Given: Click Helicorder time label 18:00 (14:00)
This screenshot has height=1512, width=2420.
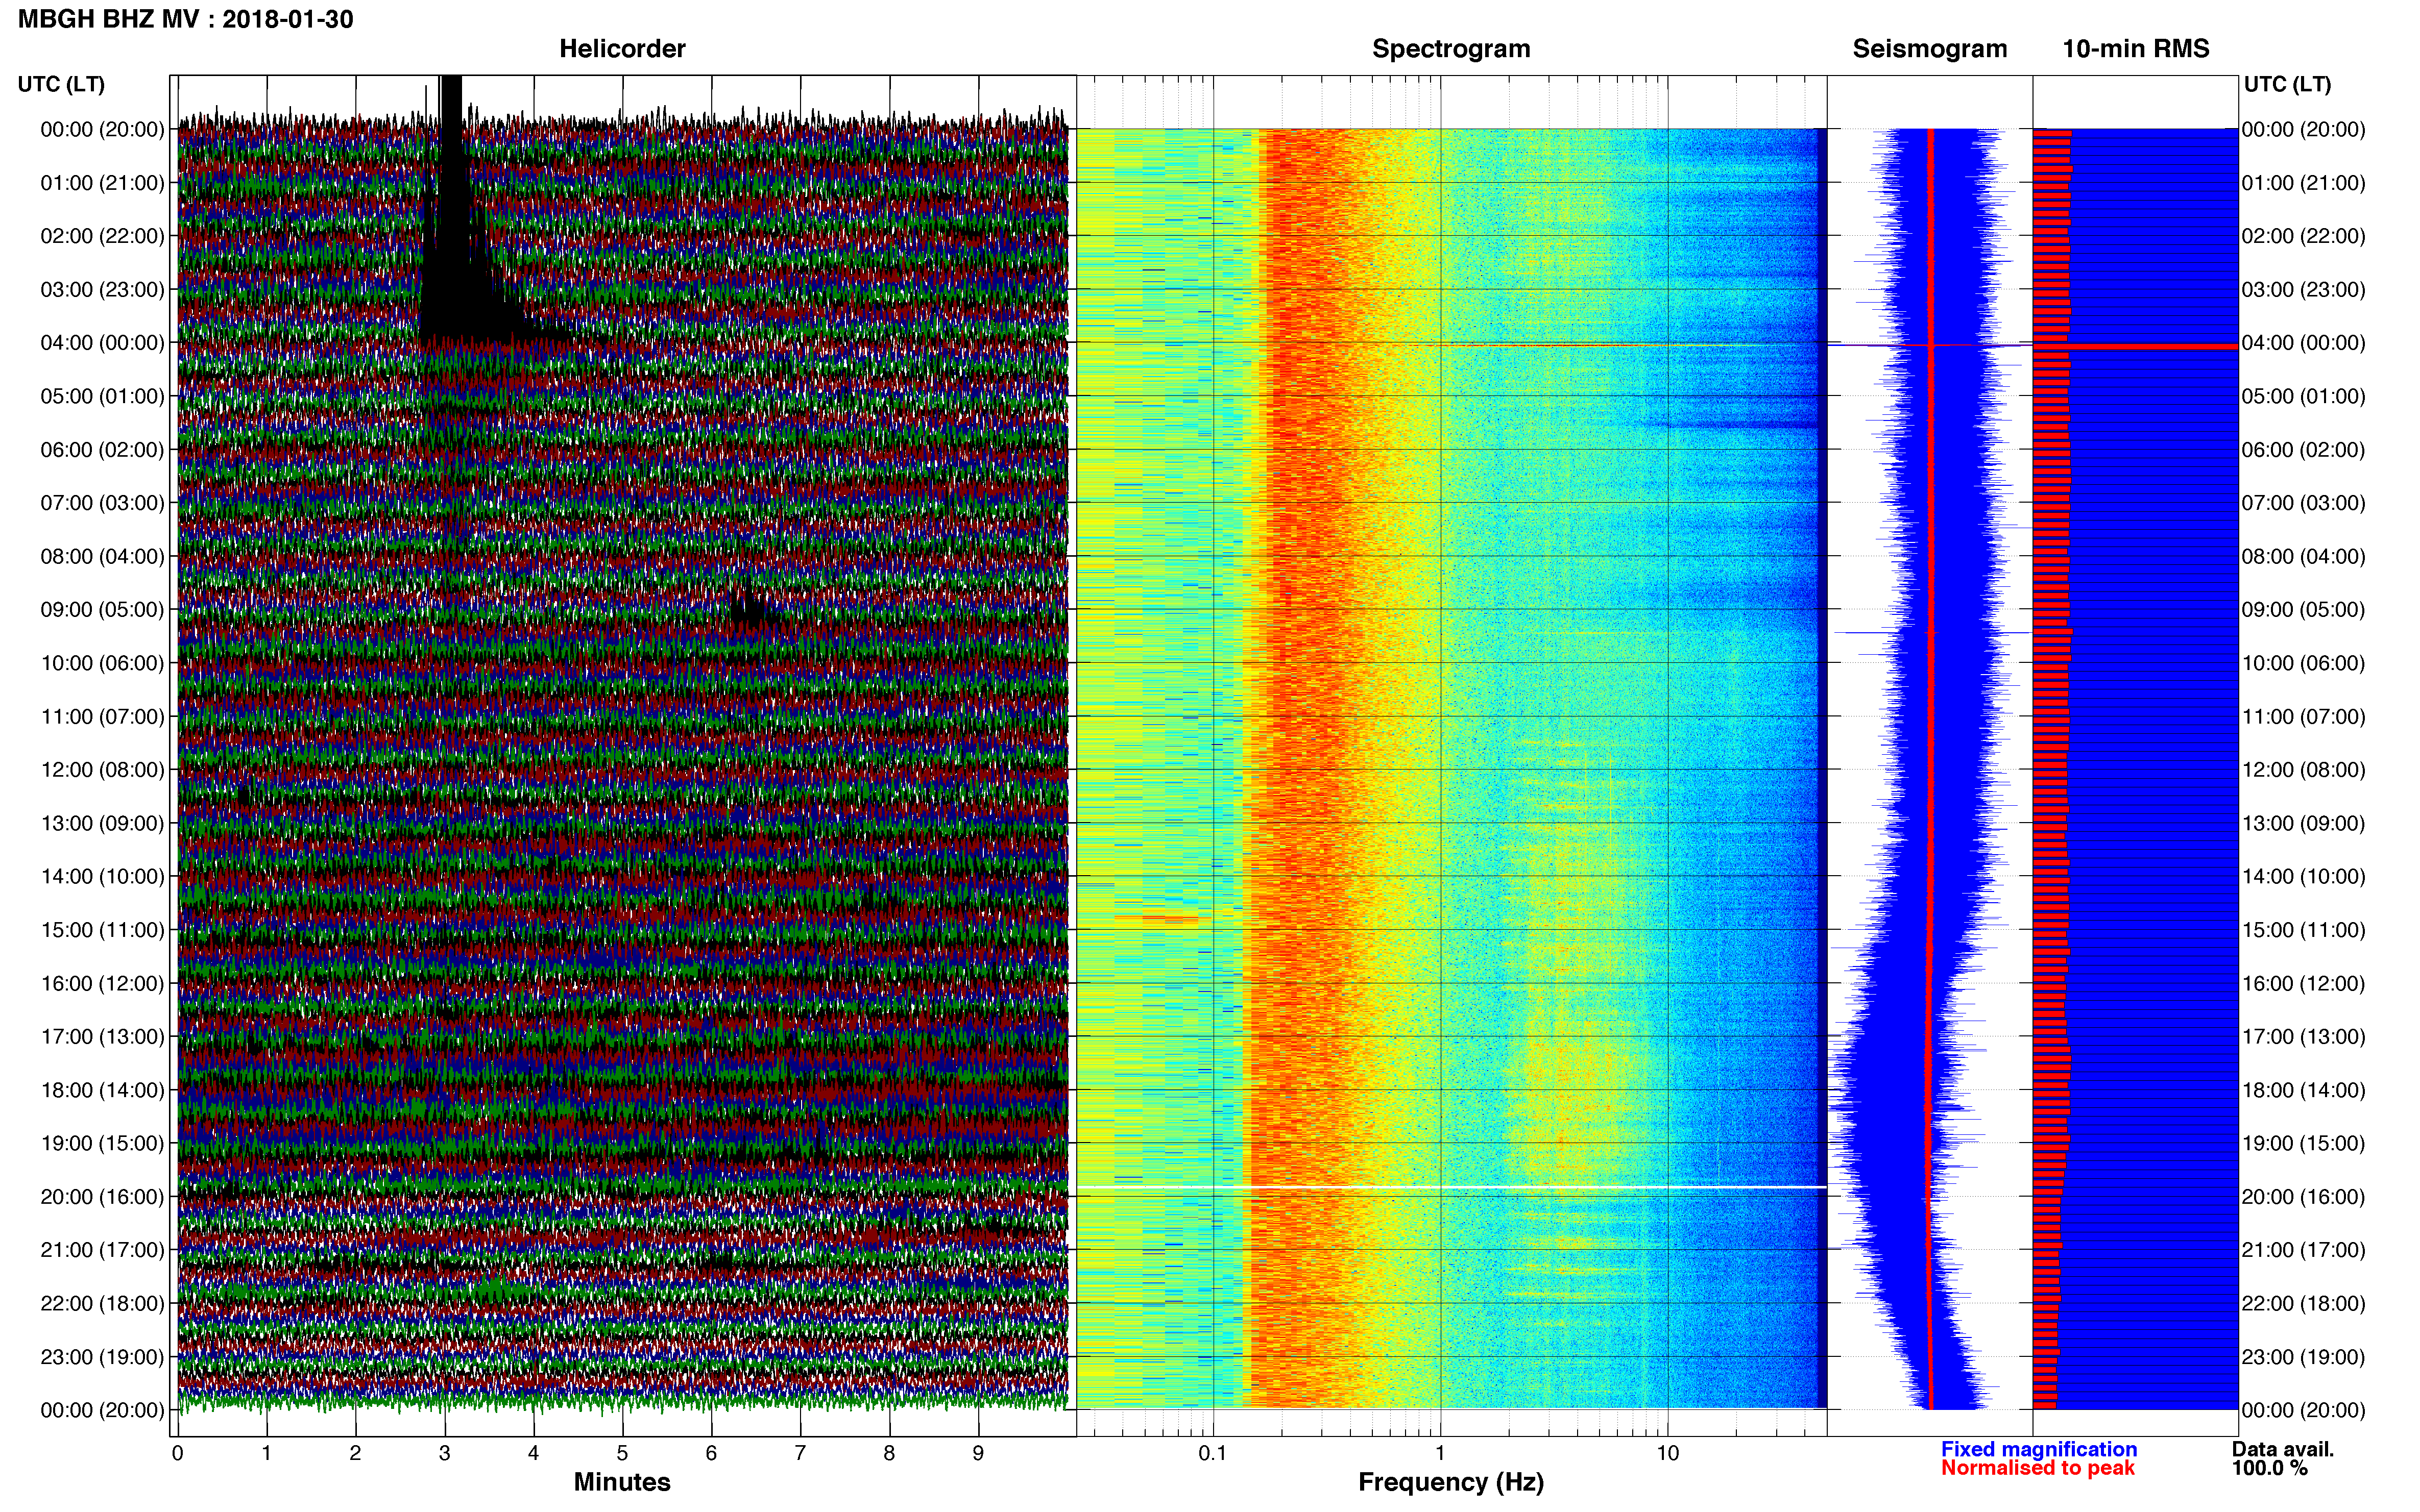Looking at the screenshot, I should [102, 1090].
